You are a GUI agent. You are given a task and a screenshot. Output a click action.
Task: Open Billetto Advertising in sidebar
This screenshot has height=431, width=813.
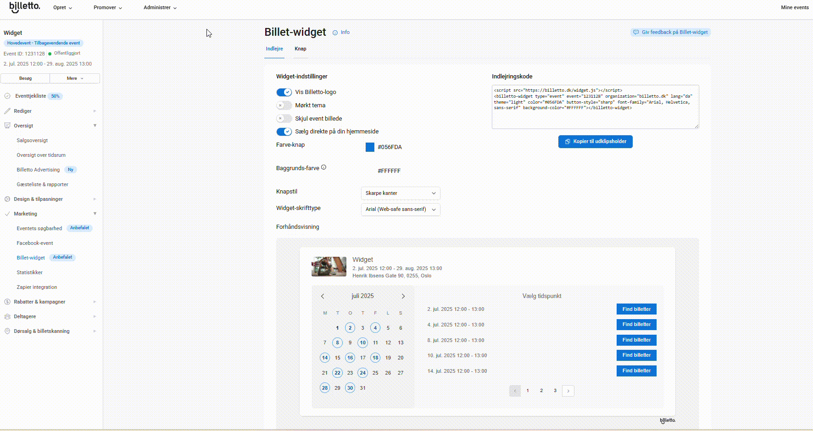(x=38, y=170)
